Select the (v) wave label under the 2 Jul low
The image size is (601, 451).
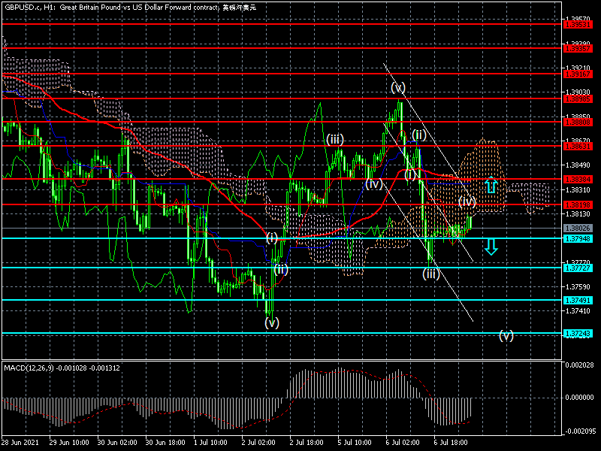point(272,322)
